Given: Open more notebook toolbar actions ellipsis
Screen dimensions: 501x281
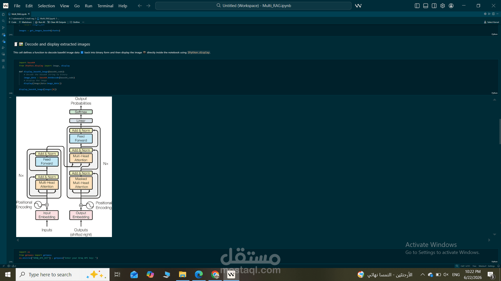Looking at the screenshot, I should (83, 22).
